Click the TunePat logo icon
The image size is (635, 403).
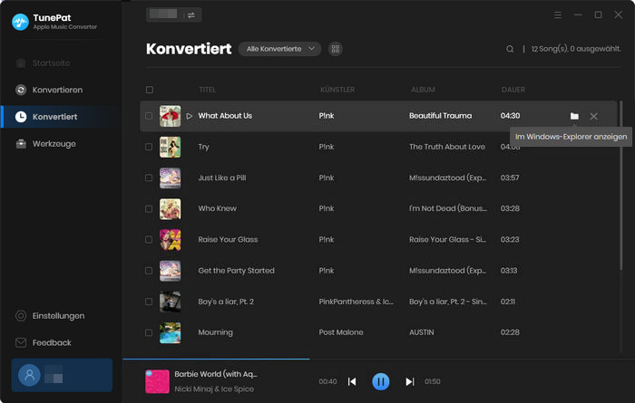point(20,22)
